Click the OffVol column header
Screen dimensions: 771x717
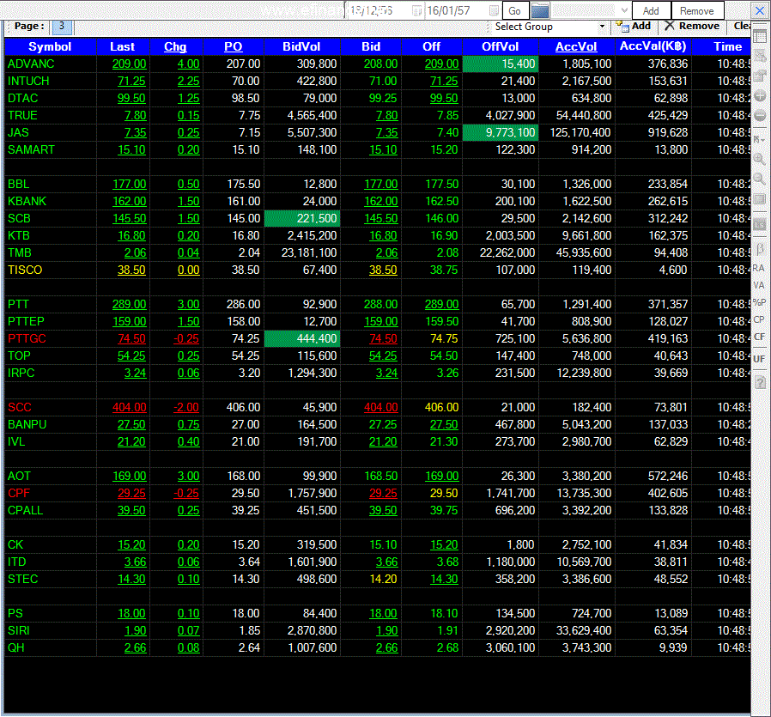(500, 46)
